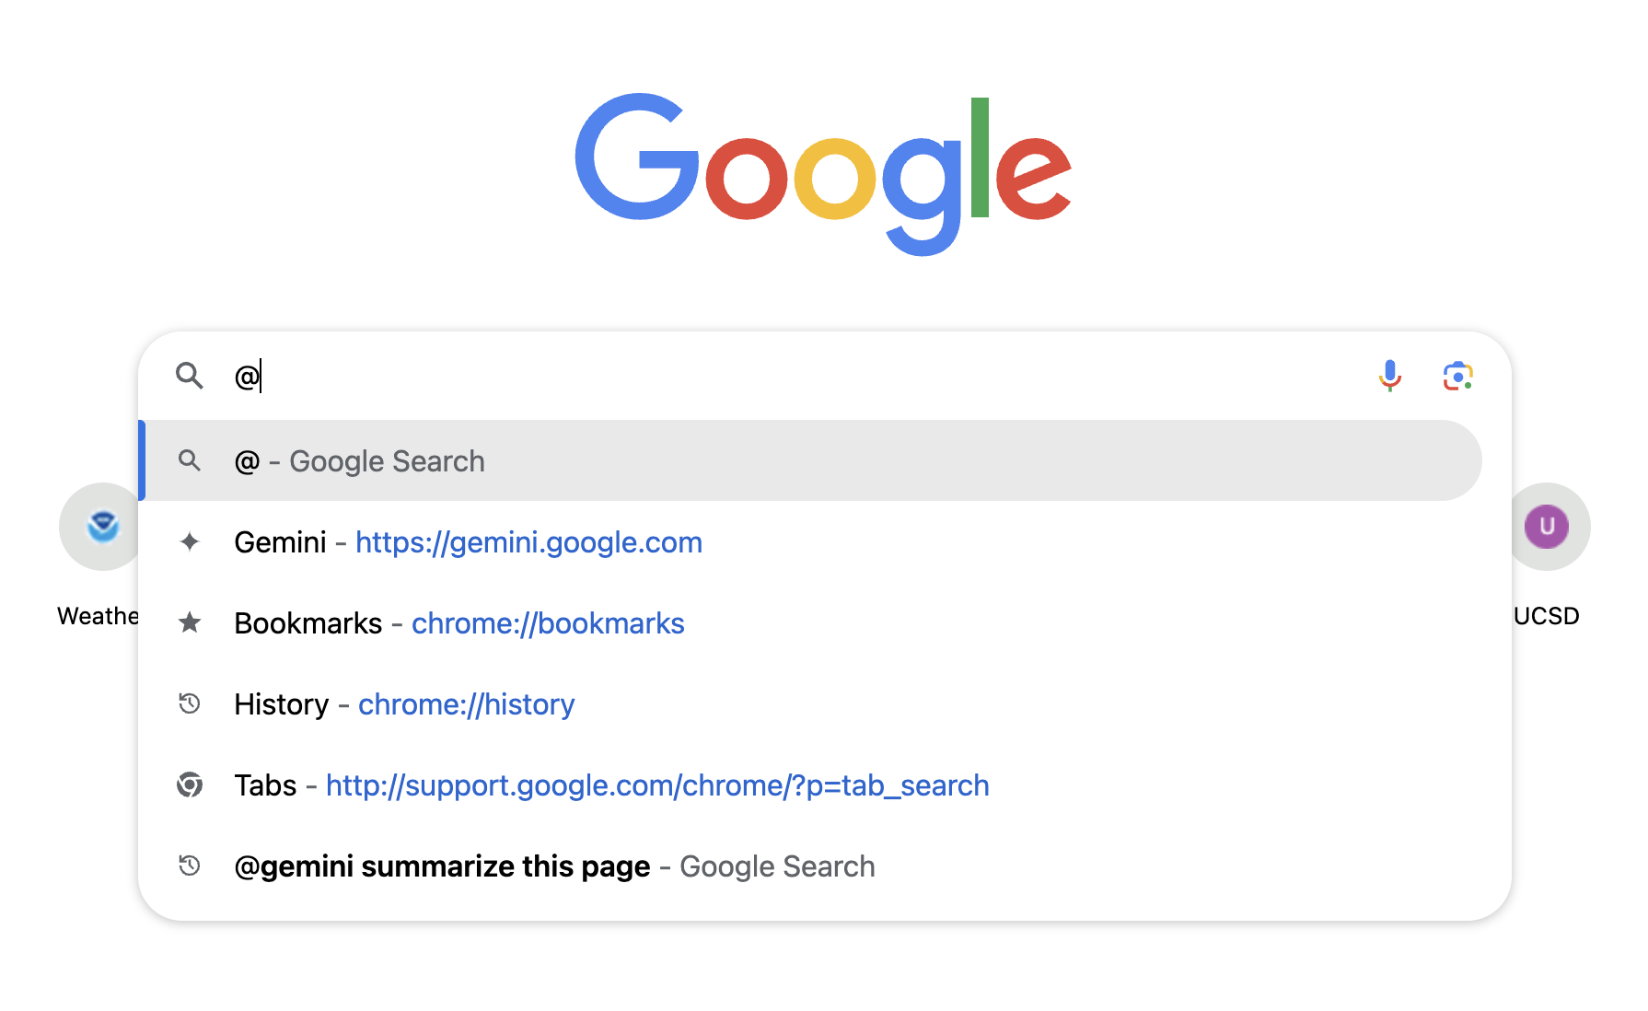Click the history clock icon beside History

point(190,703)
